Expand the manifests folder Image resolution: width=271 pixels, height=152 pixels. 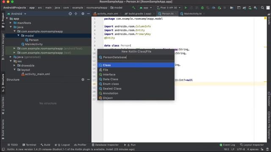11,23
